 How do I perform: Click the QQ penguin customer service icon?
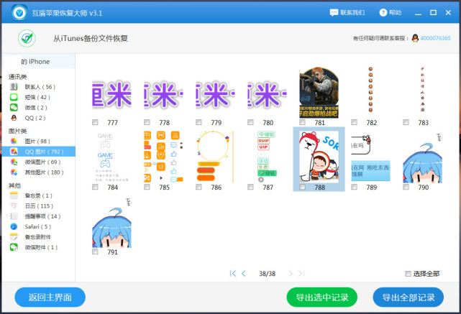tap(415, 38)
